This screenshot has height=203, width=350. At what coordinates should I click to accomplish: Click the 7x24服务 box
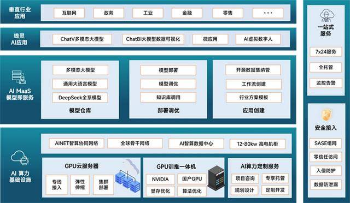point(326,52)
